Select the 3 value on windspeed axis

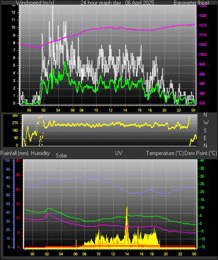coord(14,81)
